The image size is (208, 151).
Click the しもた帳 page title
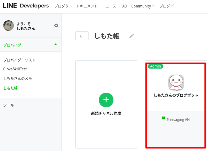tap(107, 36)
